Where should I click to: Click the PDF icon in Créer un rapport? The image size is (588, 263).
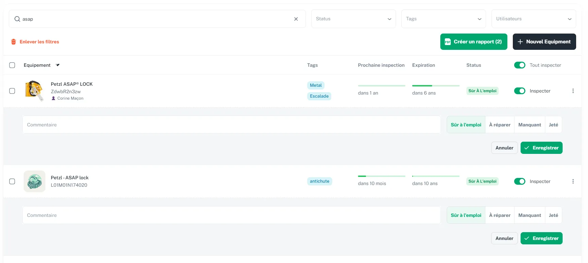tap(448, 42)
